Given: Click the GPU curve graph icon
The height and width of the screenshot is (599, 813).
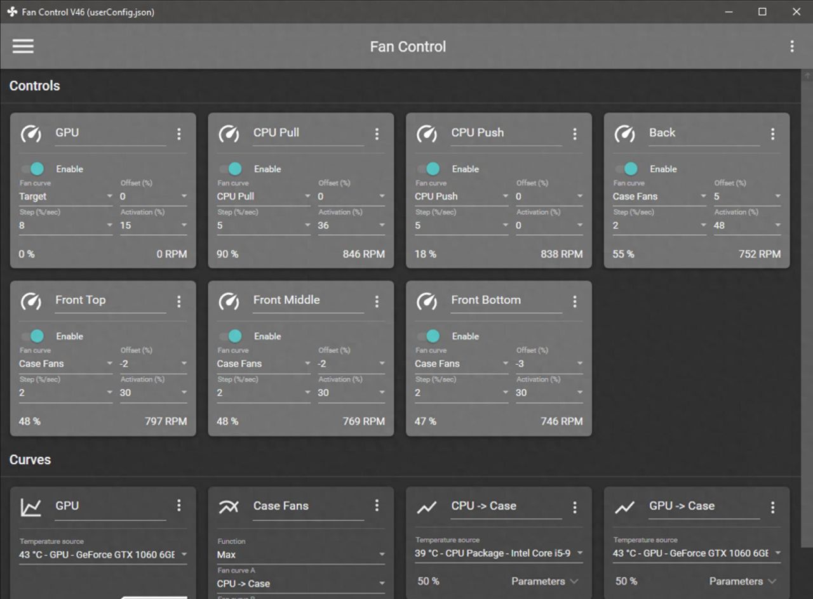Looking at the screenshot, I should point(31,506).
